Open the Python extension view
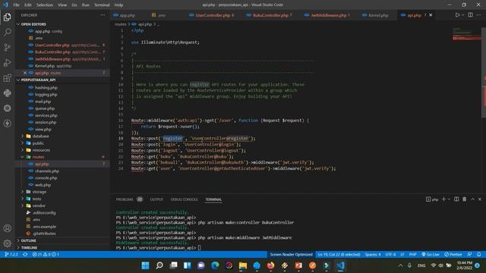The width and height of the screenshot is (486, 273). (7, 93)
